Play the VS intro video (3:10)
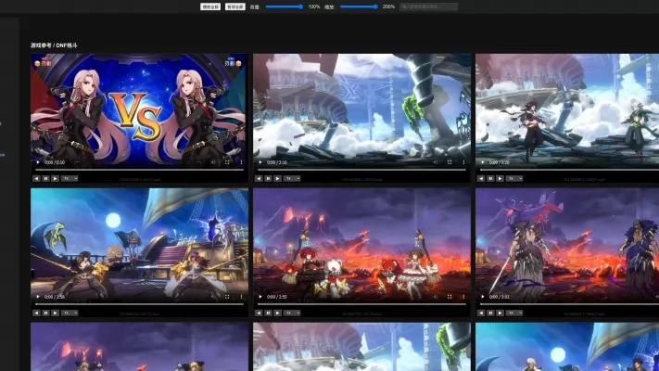This screenshot has height=371, width=659. pyautogui.click(x=38, y=162)
